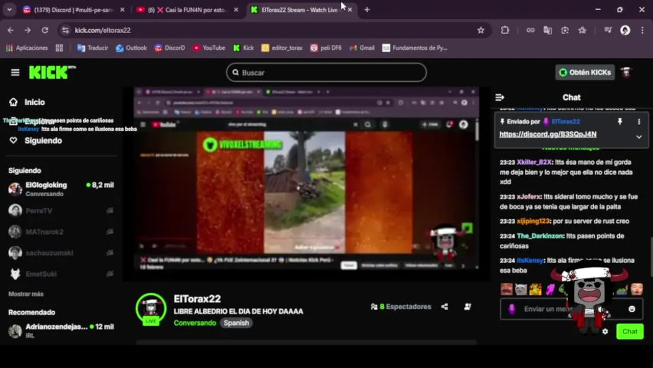The height and width of the screenshot is (368, 653).
Task: Click username xJoferx in chat
Action: 528,197
